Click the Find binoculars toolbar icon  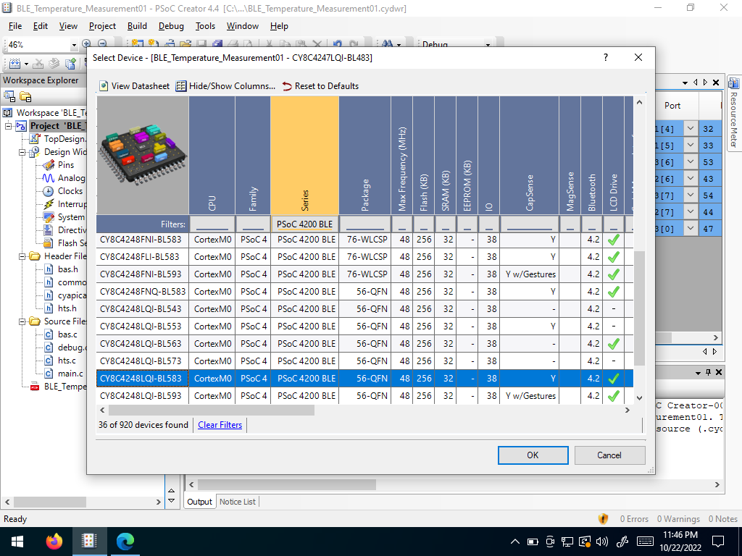tap(388, 44)
